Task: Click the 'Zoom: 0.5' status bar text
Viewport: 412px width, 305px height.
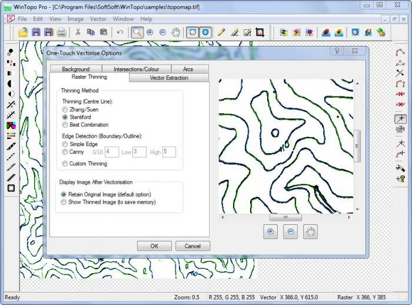Action: (x=187, y=297)
